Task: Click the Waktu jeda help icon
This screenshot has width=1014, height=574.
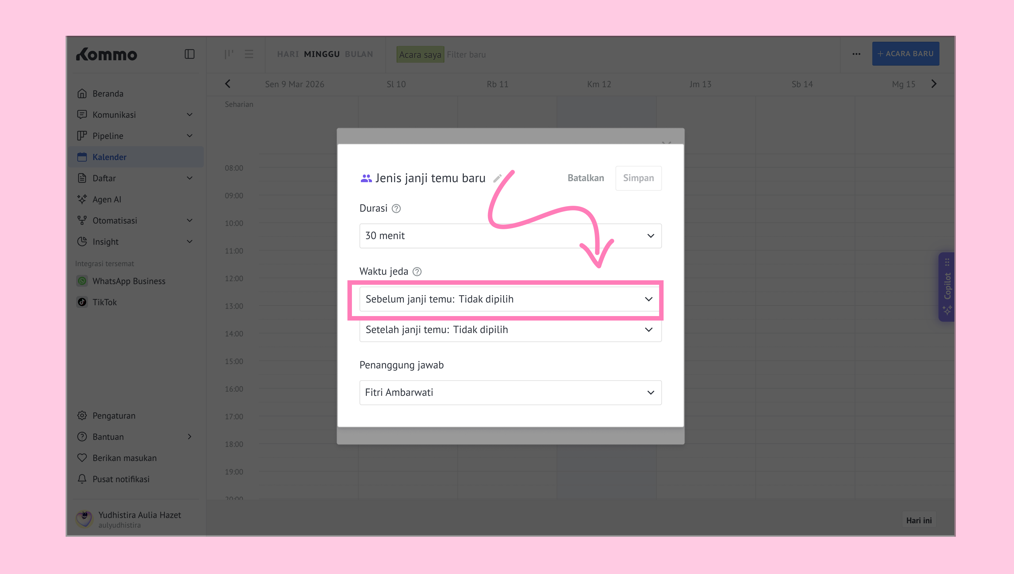Action: point(417,272)
